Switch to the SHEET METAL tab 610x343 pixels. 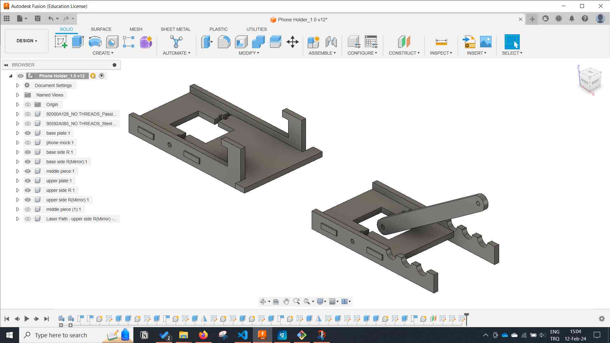[176, 29]
